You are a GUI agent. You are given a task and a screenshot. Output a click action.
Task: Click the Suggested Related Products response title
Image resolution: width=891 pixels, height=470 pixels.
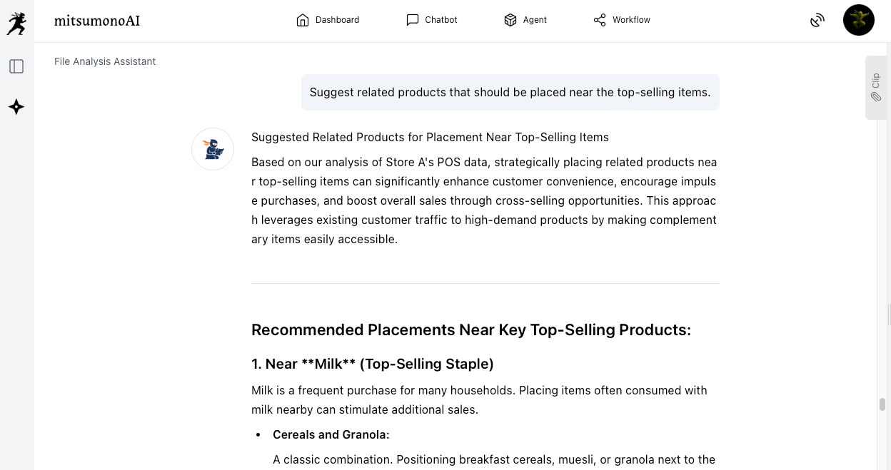coord(430,137)
